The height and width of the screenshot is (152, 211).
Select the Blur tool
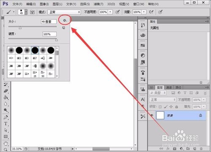[x=6, y=104]
